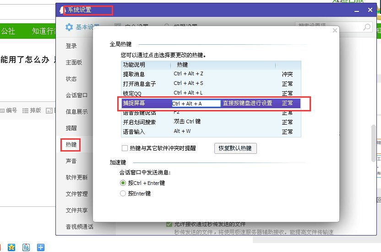Image resolution: width=381 pixels, height=252 pixels.
Task: Select the 按Ctrl + Enter键 radio option
Action: (x=123, y=183)
